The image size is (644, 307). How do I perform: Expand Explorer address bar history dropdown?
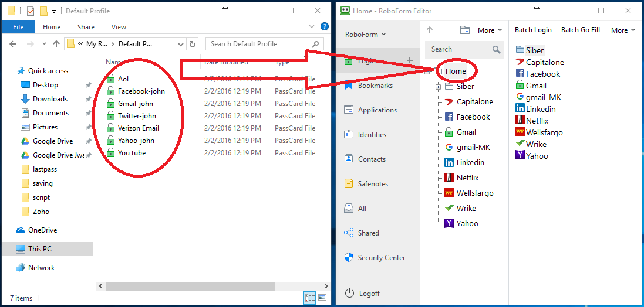click(181, 45)
